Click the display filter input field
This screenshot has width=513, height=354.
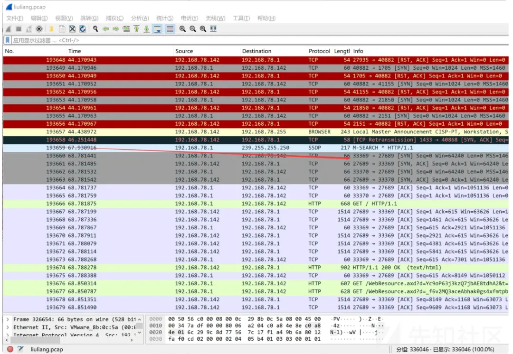coord(237,40)
